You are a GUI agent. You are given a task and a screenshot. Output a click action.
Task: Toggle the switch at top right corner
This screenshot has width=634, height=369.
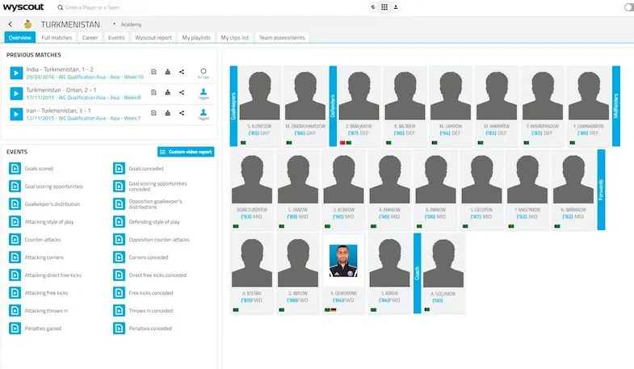[x=629, y=7]
